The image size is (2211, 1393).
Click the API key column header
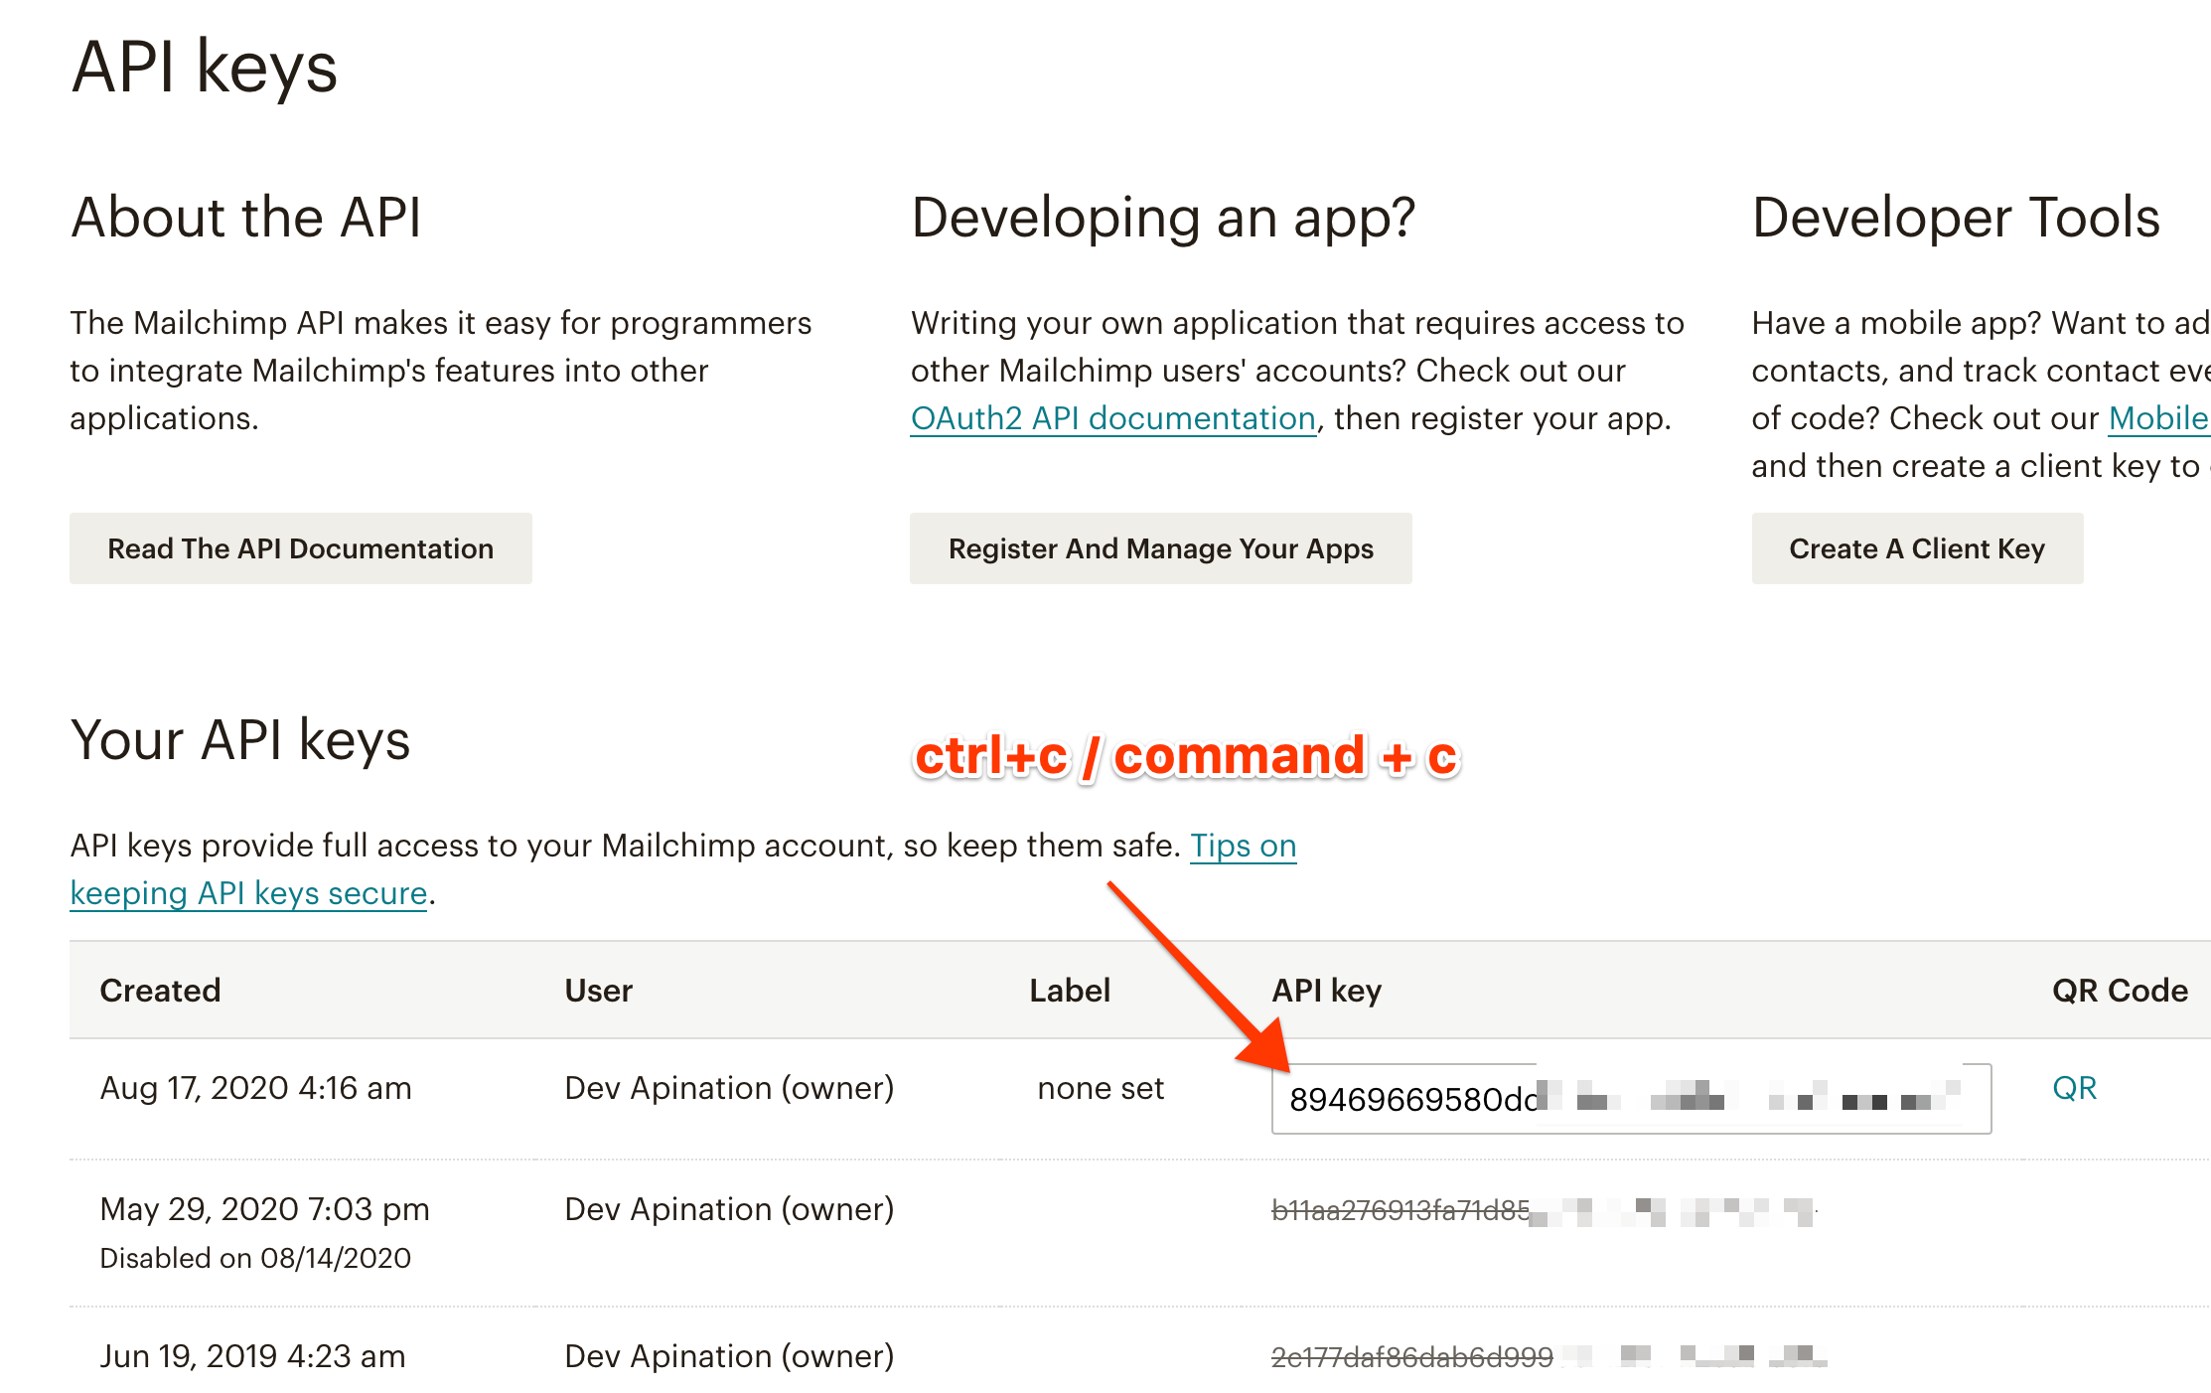(1326, 991)
